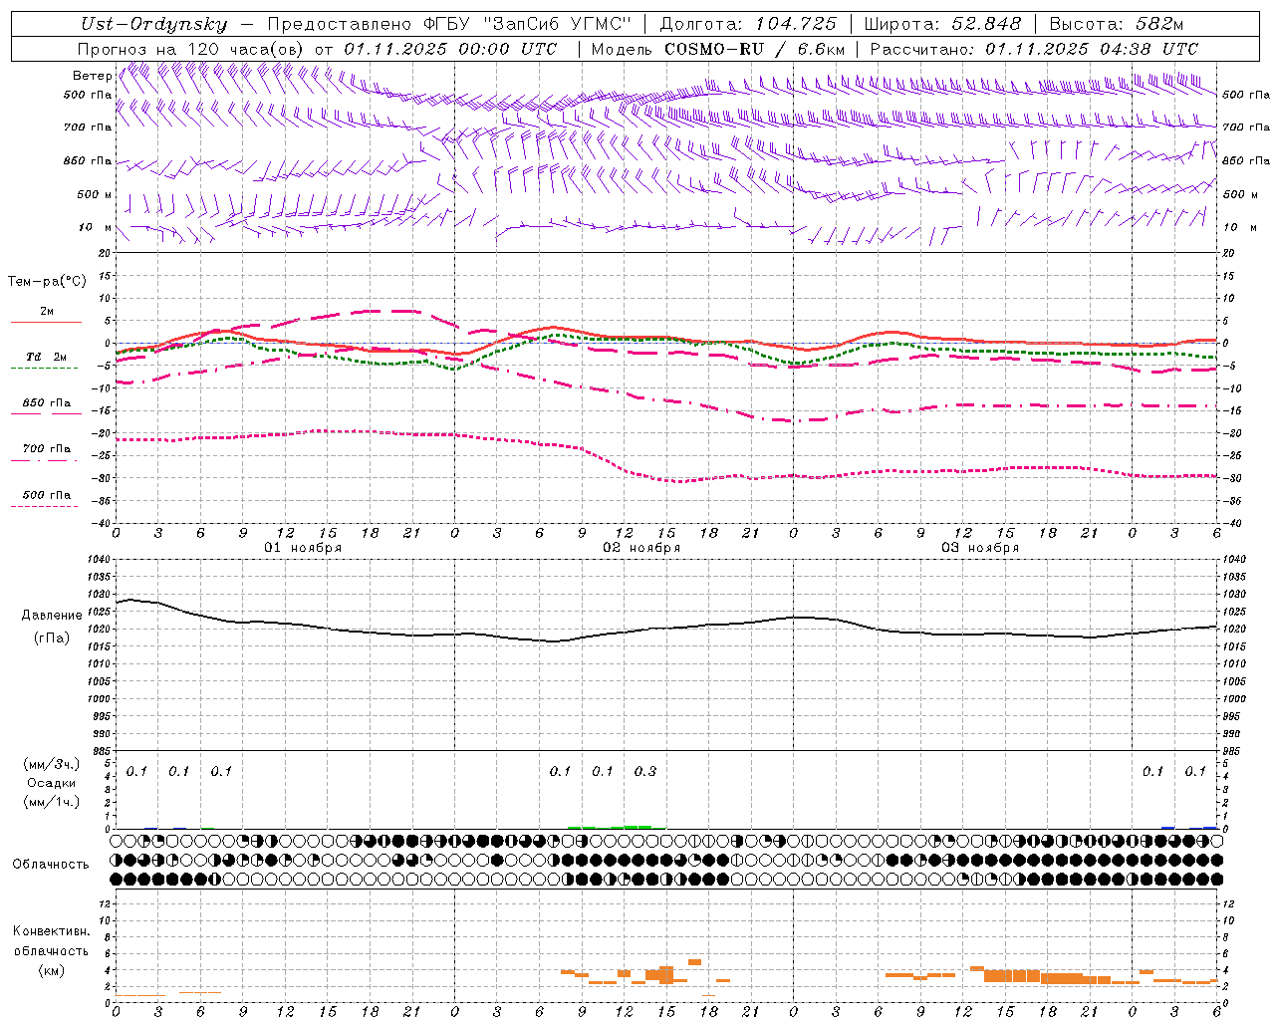Click the "Конвективн." convective cloud label
This screenshot has height=1020, width=1275.
[51, 931]
